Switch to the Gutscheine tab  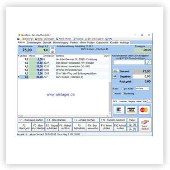tap(102, 42)
